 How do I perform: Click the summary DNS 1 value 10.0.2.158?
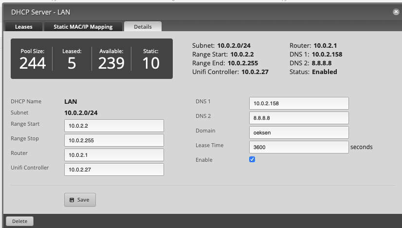pyautogui.click(x=327, y=55)
